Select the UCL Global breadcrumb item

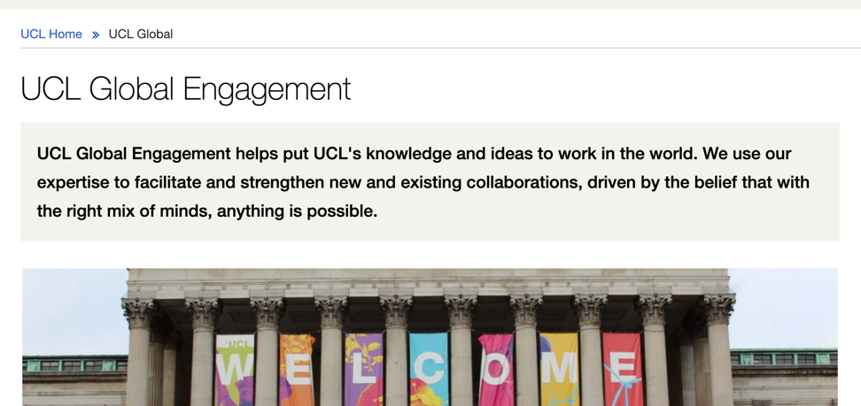coord(140,34)
